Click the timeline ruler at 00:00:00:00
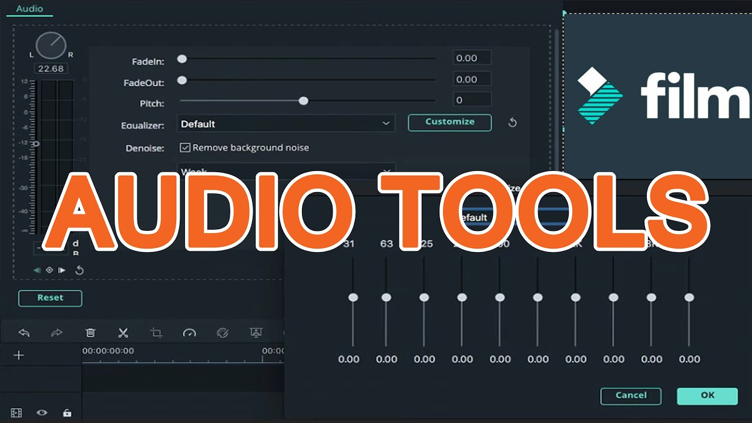The image size is (752, 423). tap(108, 351)
